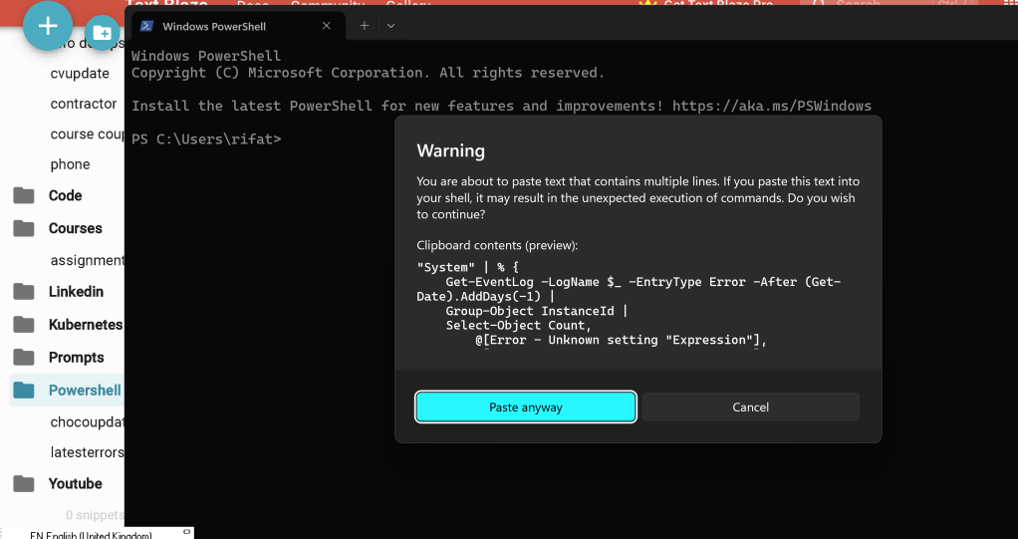Click the PS C:\Users\rifat prompt line
This screenshot has height=539, width=1018.
206,138
